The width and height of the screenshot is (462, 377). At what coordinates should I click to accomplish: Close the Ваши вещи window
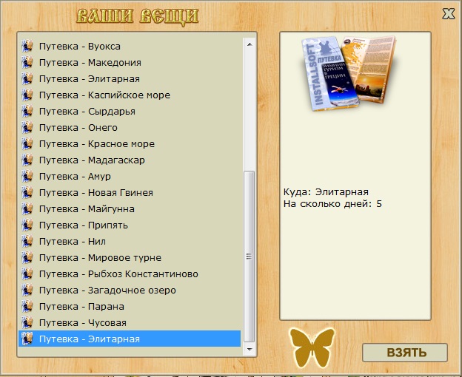tap(449, 14)
